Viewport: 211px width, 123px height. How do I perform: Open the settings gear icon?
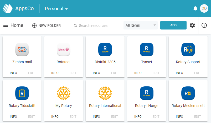[192, 25]
